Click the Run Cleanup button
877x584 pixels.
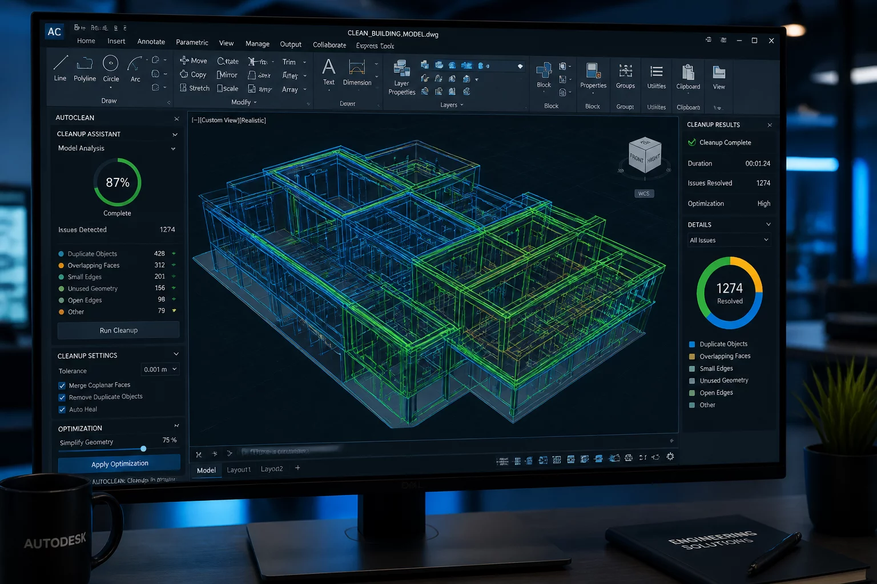tap(119, 330)
